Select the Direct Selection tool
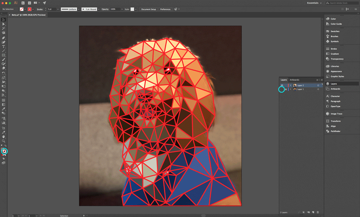Viewport: 360px width, 217px height. [x=4, y=24]
